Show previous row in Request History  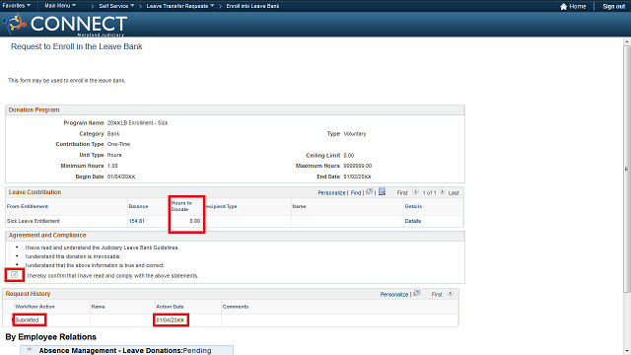[450, 294]
